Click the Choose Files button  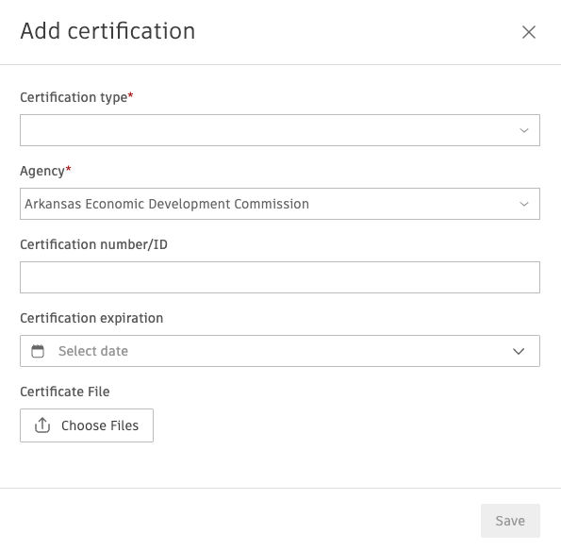pos(87,425)
